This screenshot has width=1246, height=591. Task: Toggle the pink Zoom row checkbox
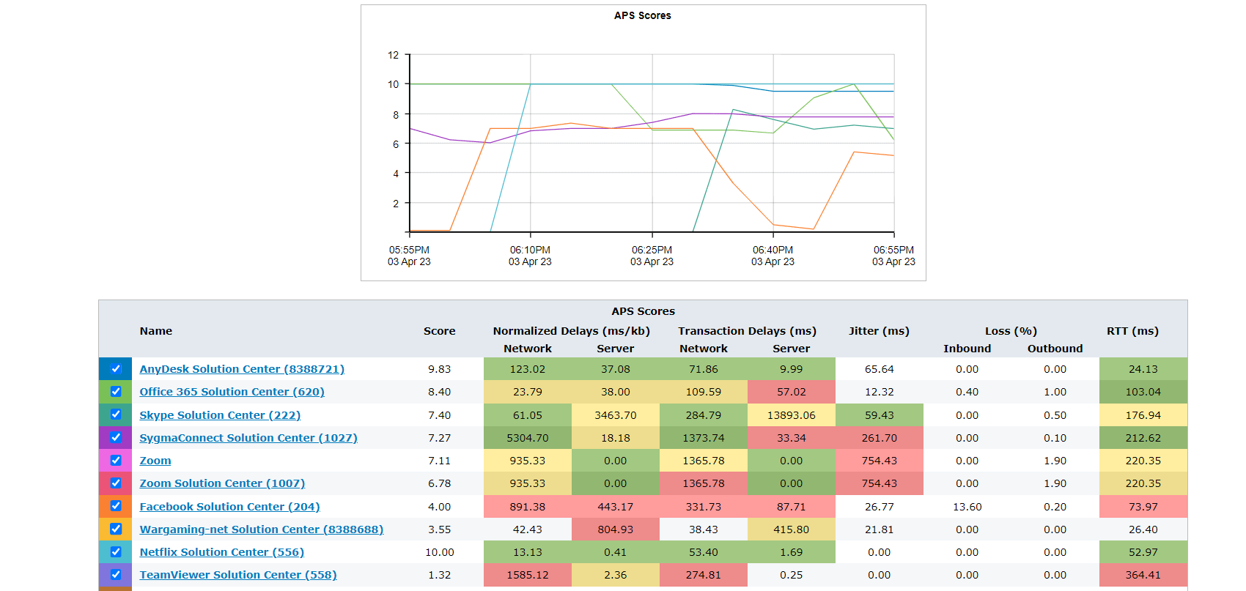pos(116,461)
